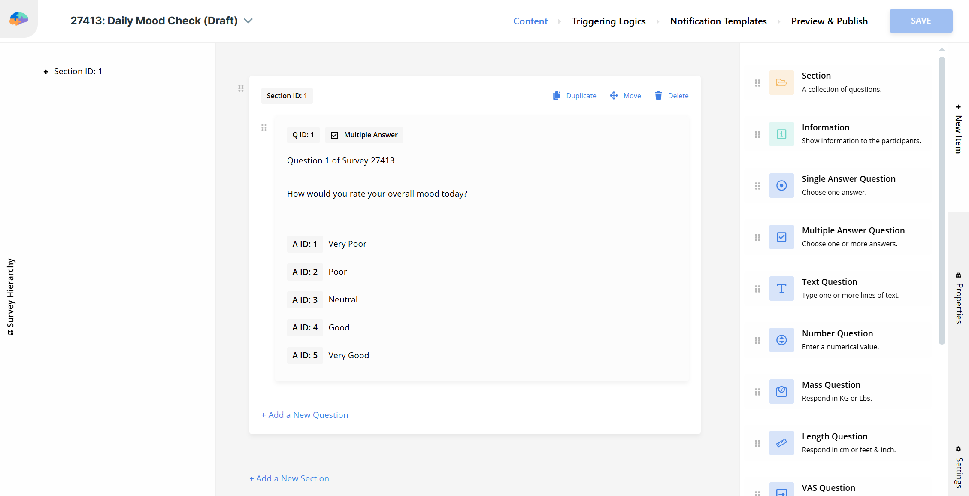Click the Length Question ruler icon

(x=781, y=443)
